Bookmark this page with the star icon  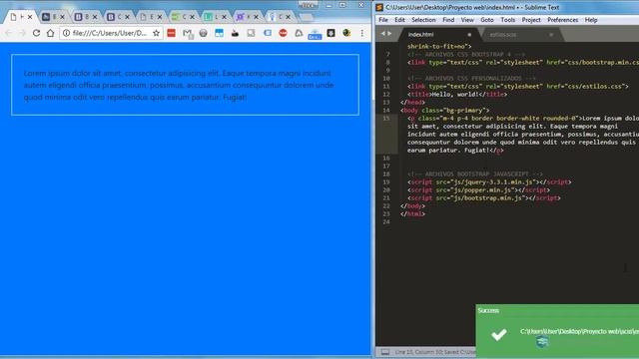[x=156, y=33]
